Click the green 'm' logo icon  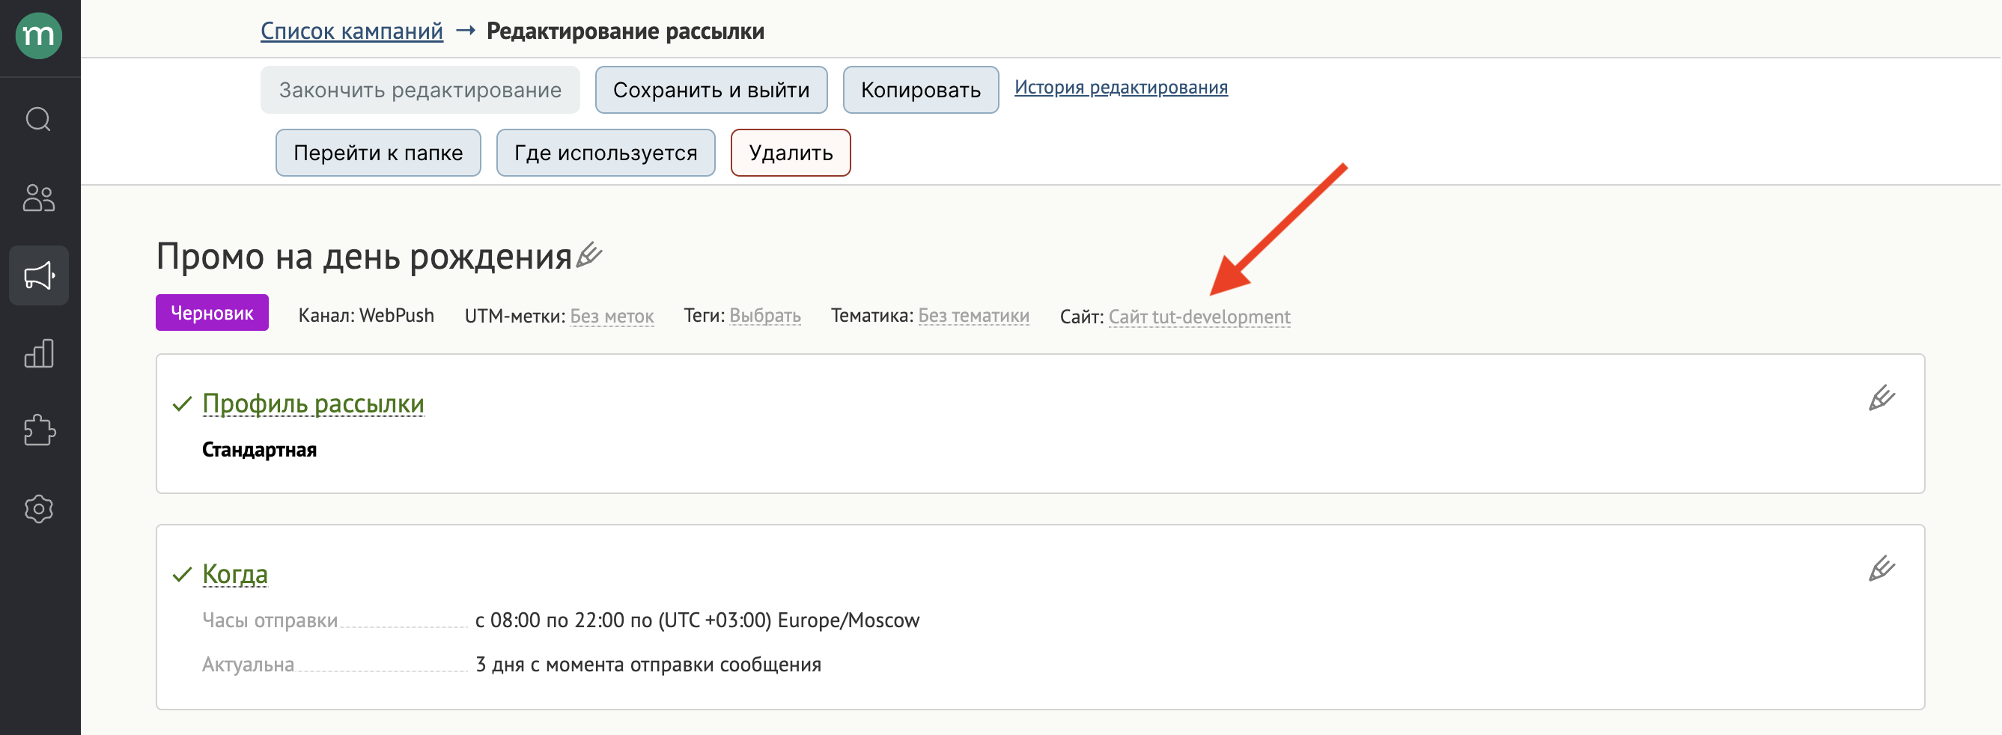coord(39,36)
